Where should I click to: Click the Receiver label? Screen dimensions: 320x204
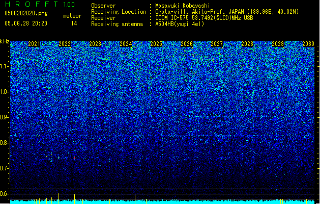coord(103,18)
